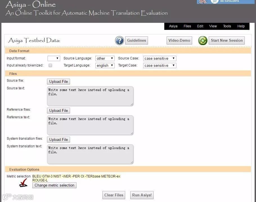Click the Reference text area resize handle

point(132,133)
